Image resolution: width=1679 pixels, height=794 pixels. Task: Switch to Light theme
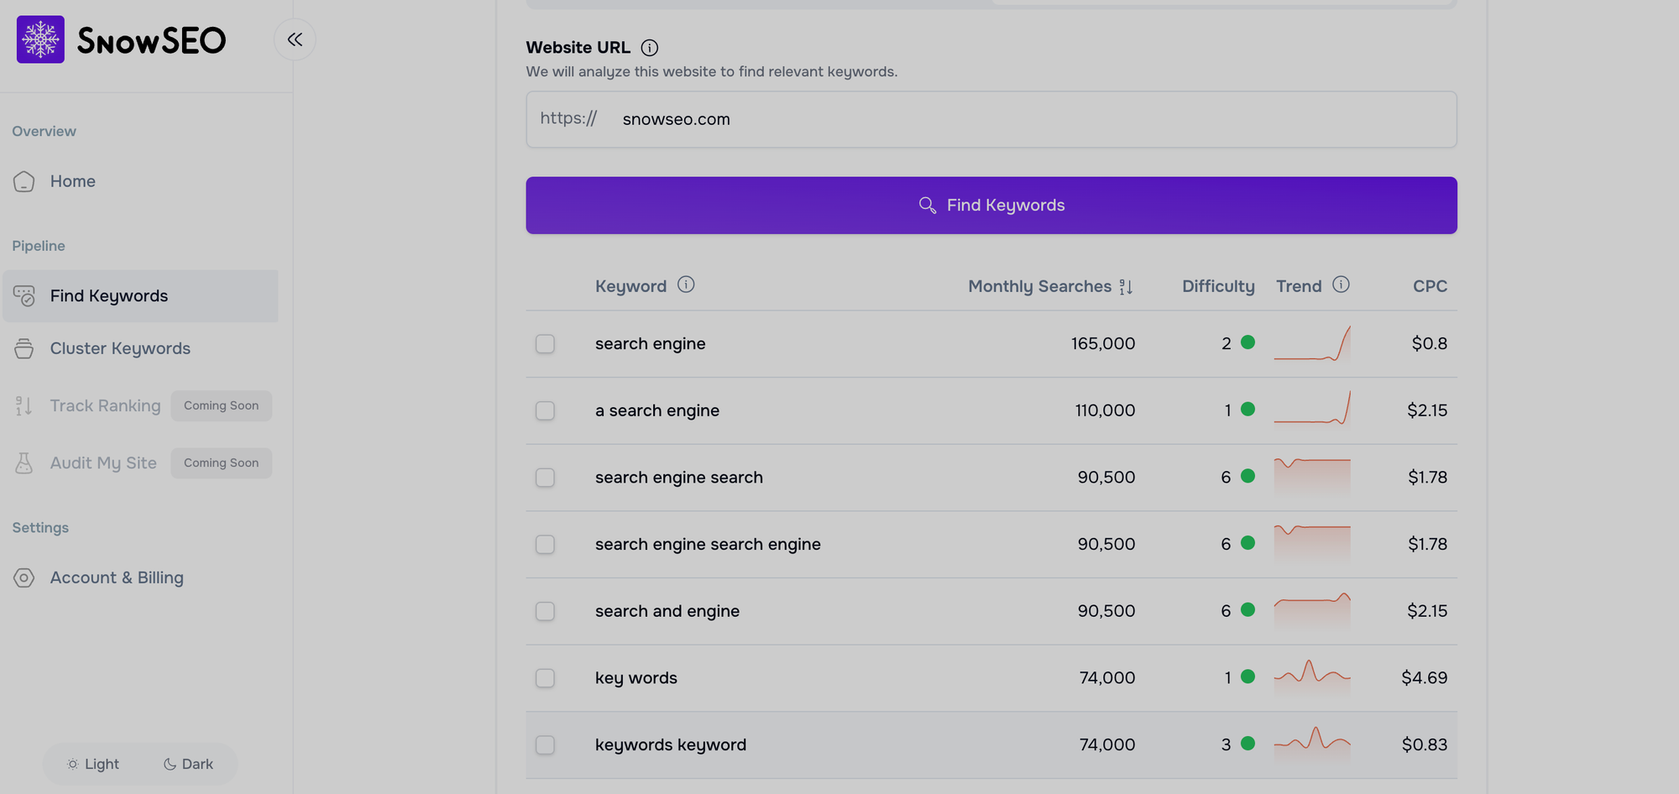click(x=92, y=764)
